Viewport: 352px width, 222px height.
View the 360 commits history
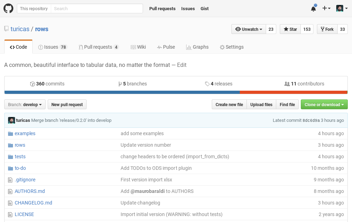coord(47,84)
